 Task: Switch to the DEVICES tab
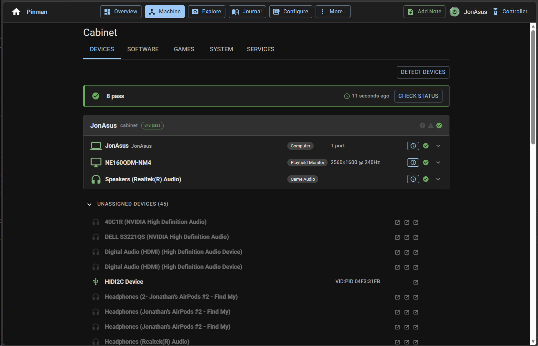pos(102,49)
